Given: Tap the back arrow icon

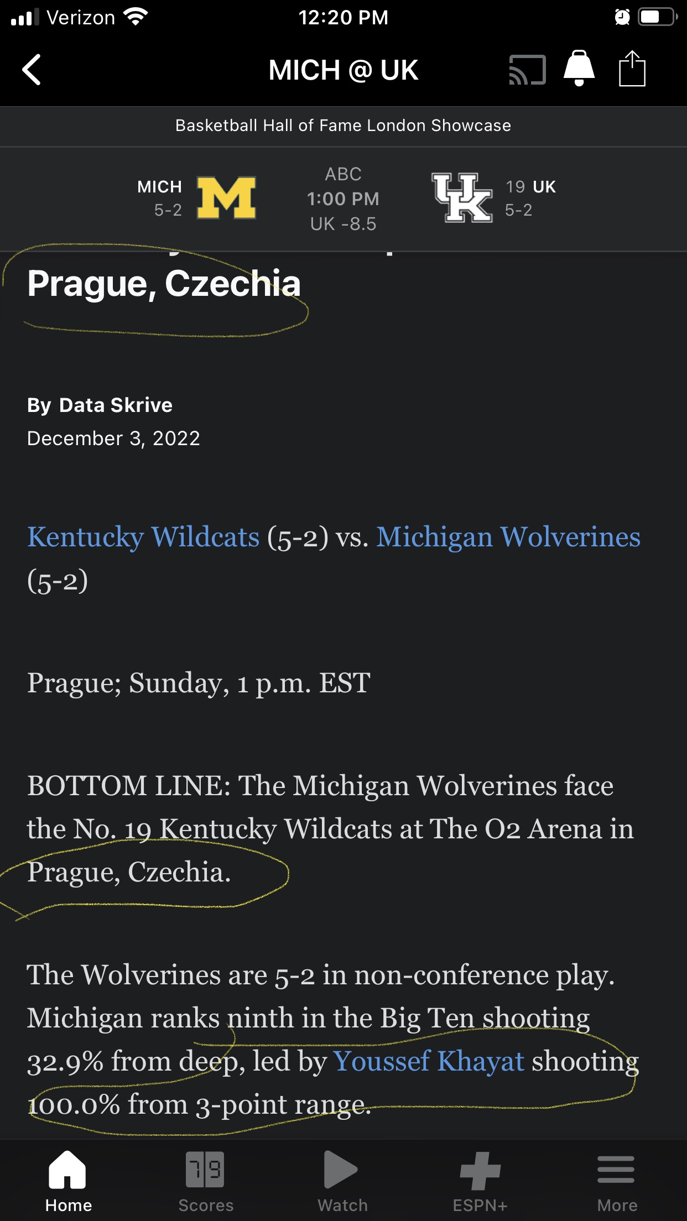Looking at the screenshot, I should [32, 70].
